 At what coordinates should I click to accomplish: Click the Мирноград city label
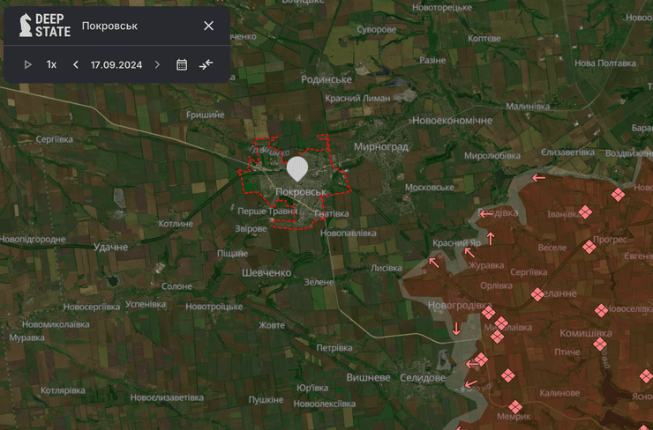tap(380, 147)
